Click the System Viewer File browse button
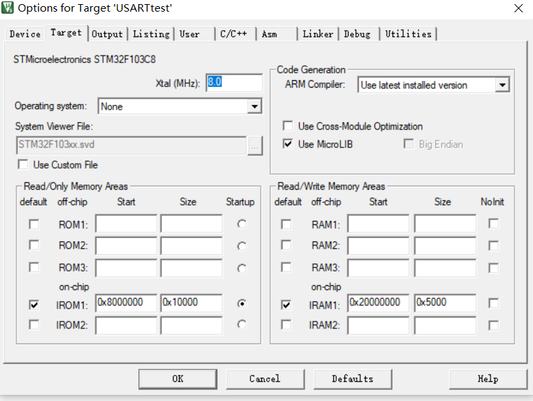The image size is (533, 401). click(x=254, y=146)
